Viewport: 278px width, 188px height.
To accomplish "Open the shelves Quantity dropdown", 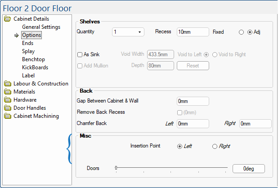I will click(128, 32).
